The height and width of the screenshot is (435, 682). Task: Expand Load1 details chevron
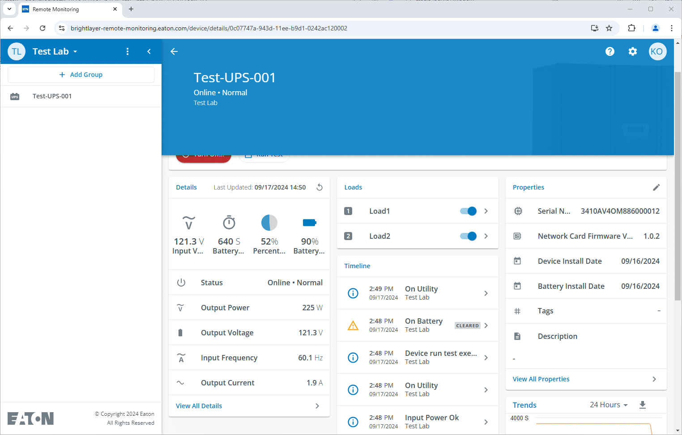[x=486, y=211]
